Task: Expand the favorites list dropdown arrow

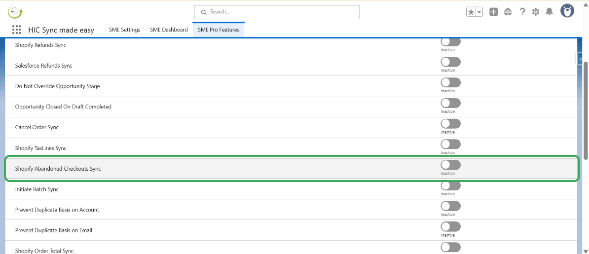Action: [479, 12]
